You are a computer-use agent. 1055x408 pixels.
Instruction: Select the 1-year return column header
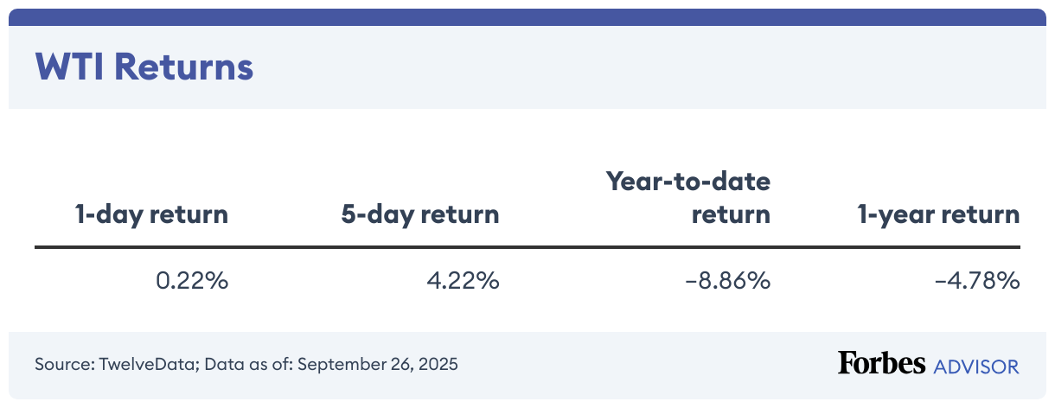coord(937,214)
